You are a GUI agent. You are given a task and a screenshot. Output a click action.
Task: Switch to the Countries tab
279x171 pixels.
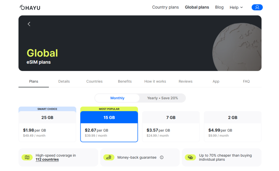point(94,81)
